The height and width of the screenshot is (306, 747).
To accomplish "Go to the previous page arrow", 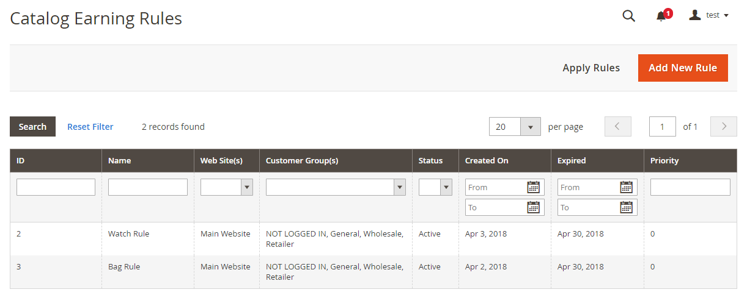I will point(617,127).
